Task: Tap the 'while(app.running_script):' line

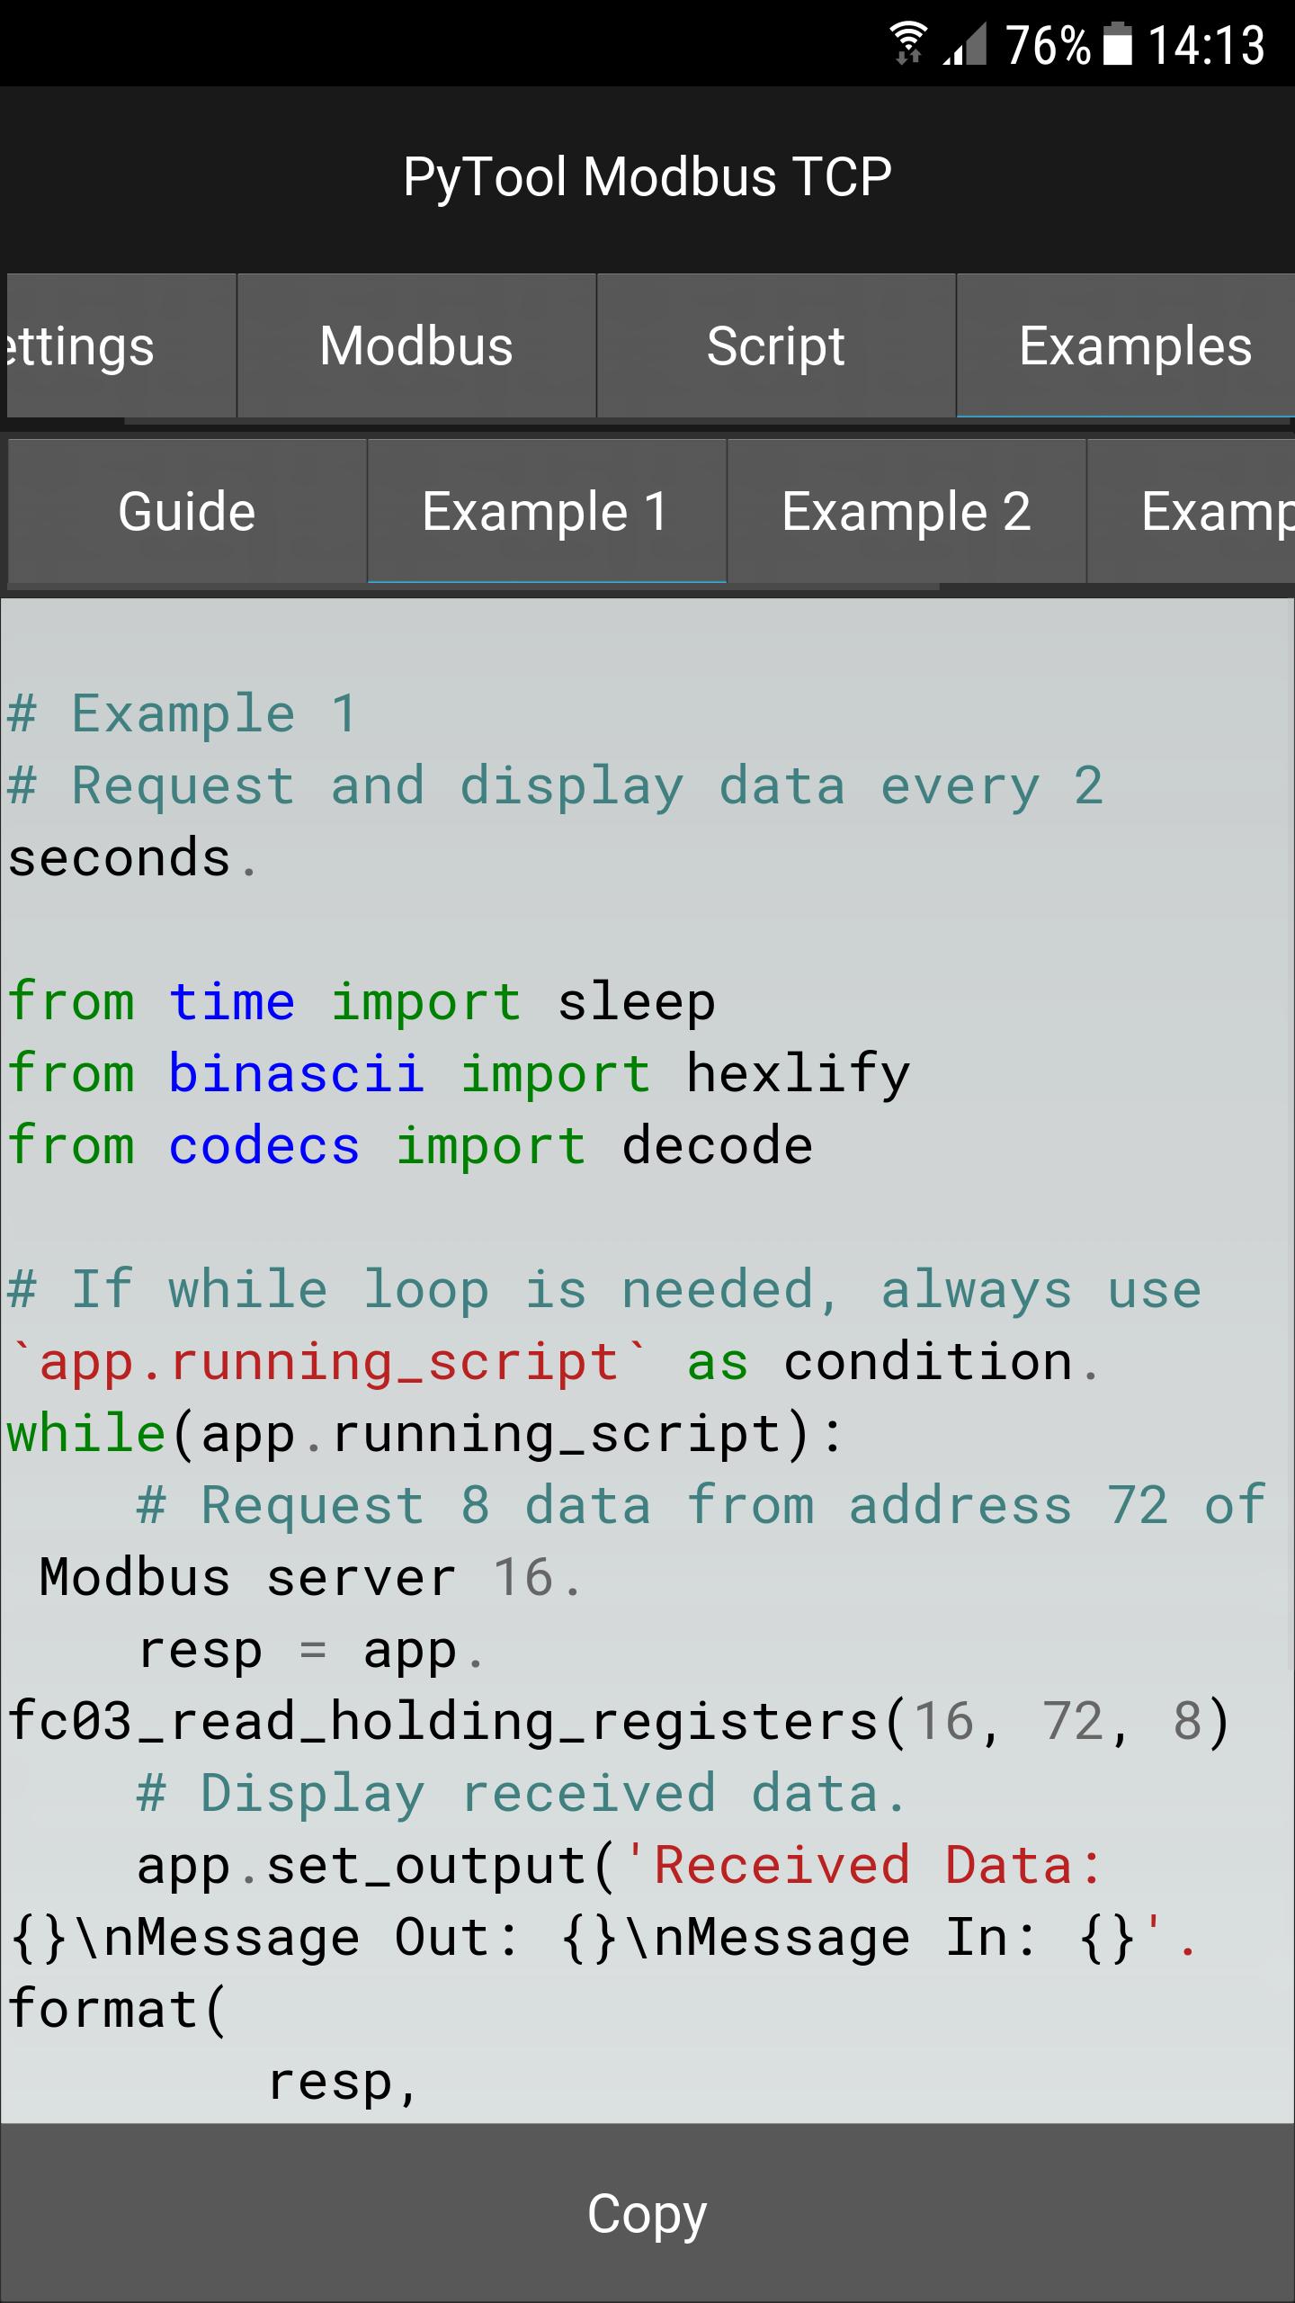Action: pyautogui.click(x=426, y=1434)
